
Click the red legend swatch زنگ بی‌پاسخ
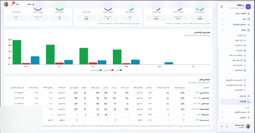coord(113,70)
